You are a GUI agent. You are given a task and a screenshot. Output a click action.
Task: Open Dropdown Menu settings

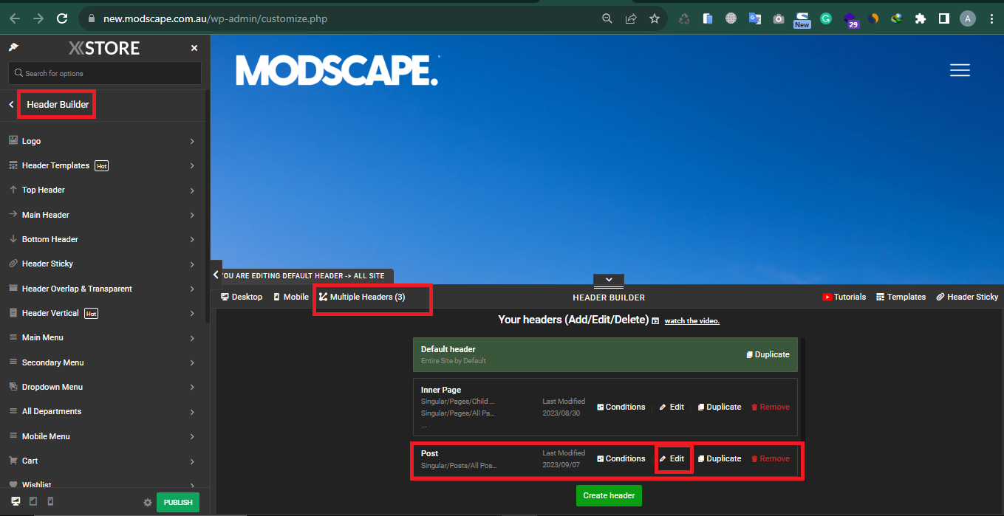tap(102, 387)
